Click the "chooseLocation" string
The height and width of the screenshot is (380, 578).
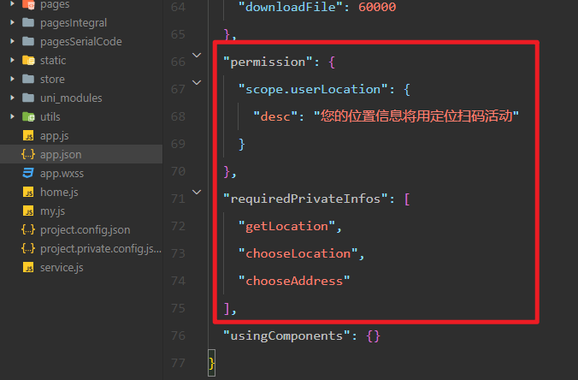point(298,253)
